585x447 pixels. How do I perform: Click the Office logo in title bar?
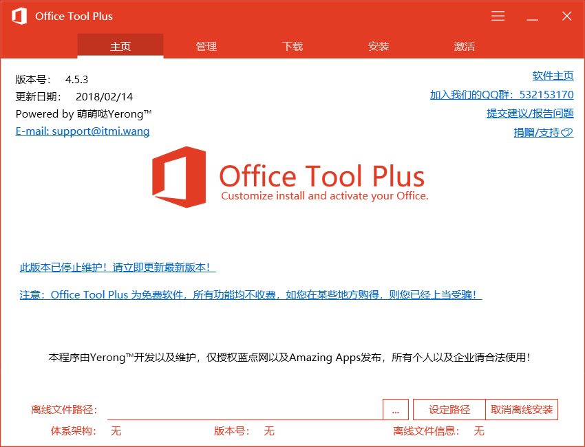click(x=19, y=17)
